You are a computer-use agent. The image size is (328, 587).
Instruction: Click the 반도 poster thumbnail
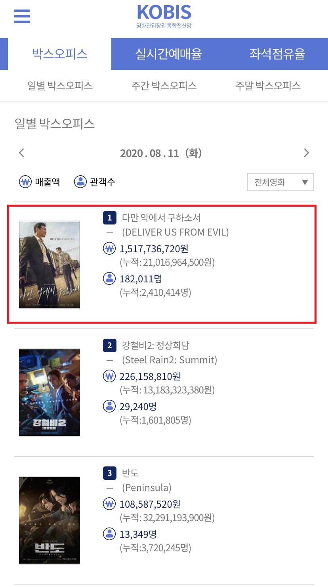(50, 520)
